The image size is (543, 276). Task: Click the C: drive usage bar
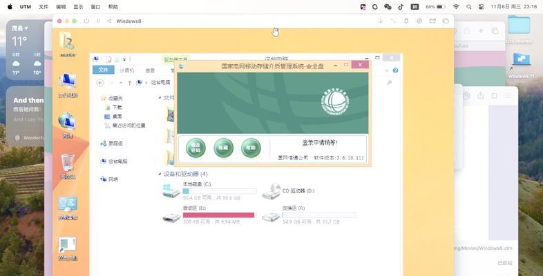pyautogui.click(x=220, y=191)
